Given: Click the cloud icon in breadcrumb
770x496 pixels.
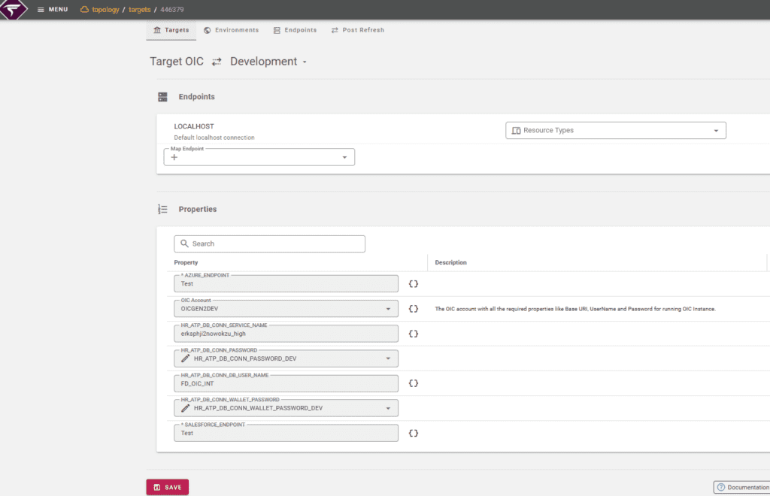Looking at the screenshot, I should point(84,9).
